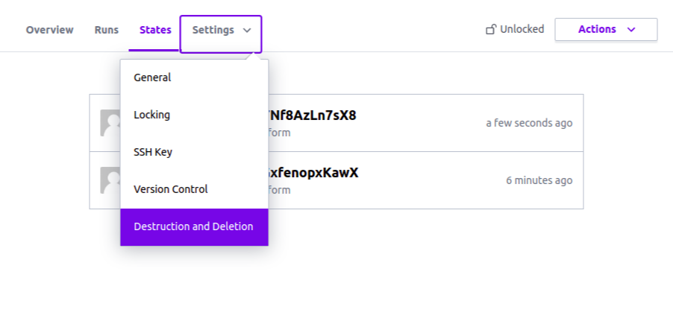The height and width of the screenshot is (324, 673).
Task: Collapse the Settings dropdown tab
Action: tap(221, 34)
